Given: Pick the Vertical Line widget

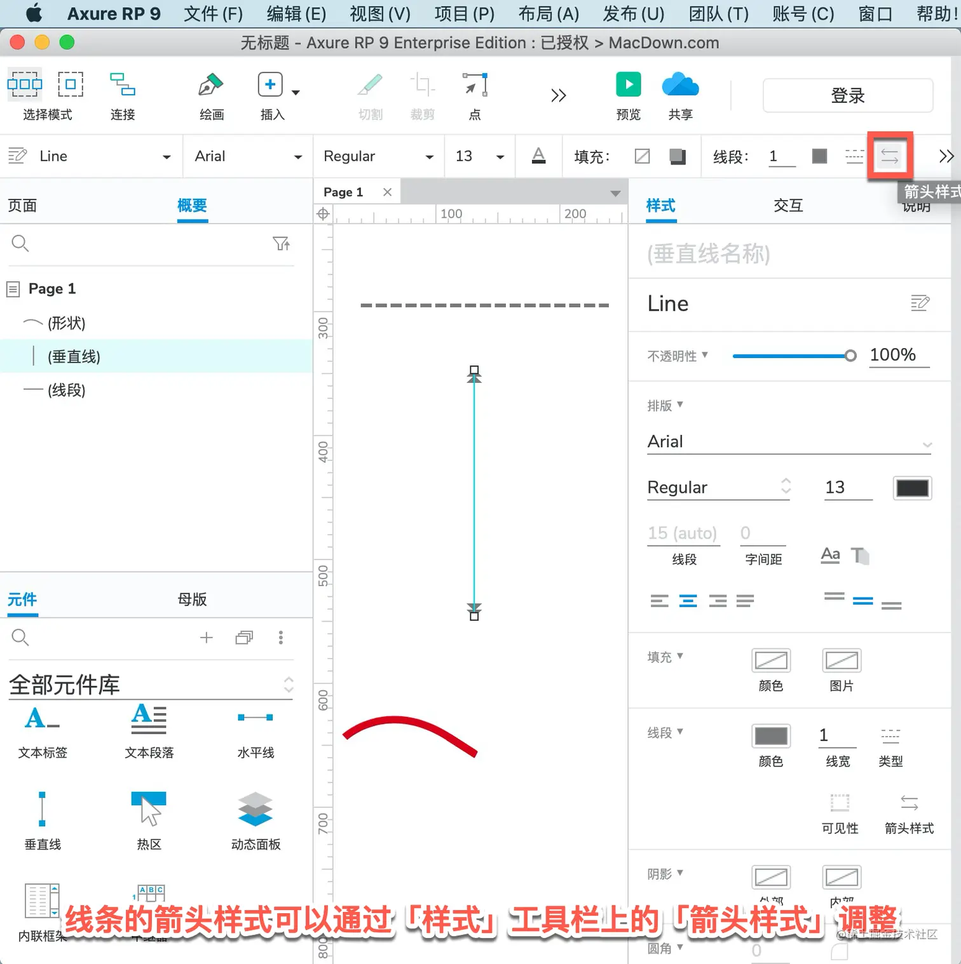Looking at the screenshot, I should (x=43, y=820).
